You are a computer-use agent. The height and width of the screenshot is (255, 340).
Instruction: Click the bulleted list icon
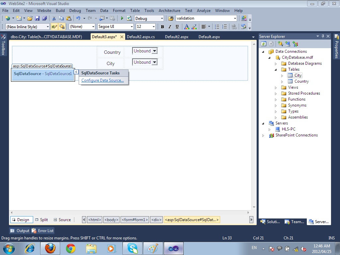(x=217, y=27)
